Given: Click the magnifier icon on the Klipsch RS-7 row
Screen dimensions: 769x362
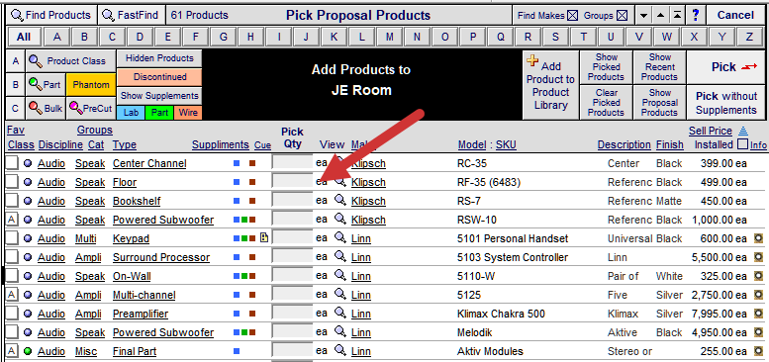Looking at the screenshot, I should tap(339, 201).
